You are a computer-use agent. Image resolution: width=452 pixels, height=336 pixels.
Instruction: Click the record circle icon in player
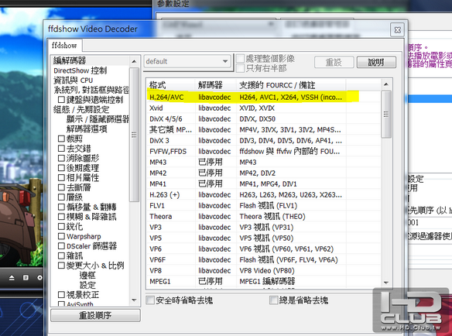click(x=39, y=277)
